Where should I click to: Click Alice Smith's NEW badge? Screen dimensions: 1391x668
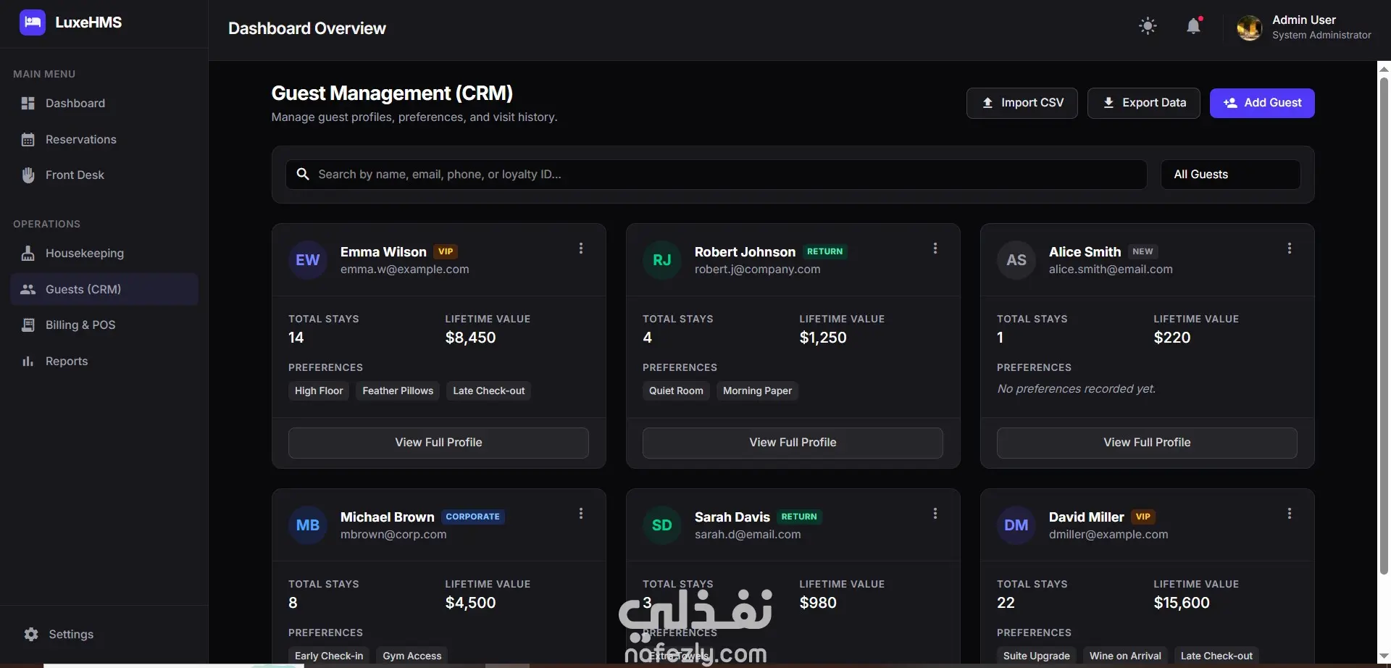point(1143,251)
